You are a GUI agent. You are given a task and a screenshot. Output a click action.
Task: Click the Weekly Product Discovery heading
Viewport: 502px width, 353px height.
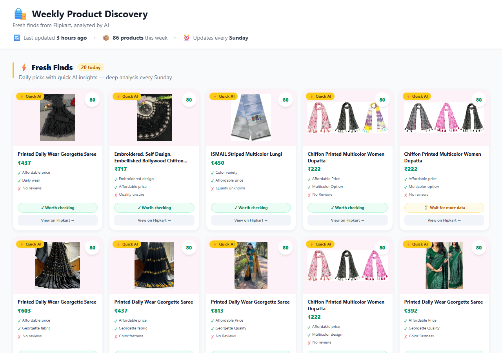[90, 14]
